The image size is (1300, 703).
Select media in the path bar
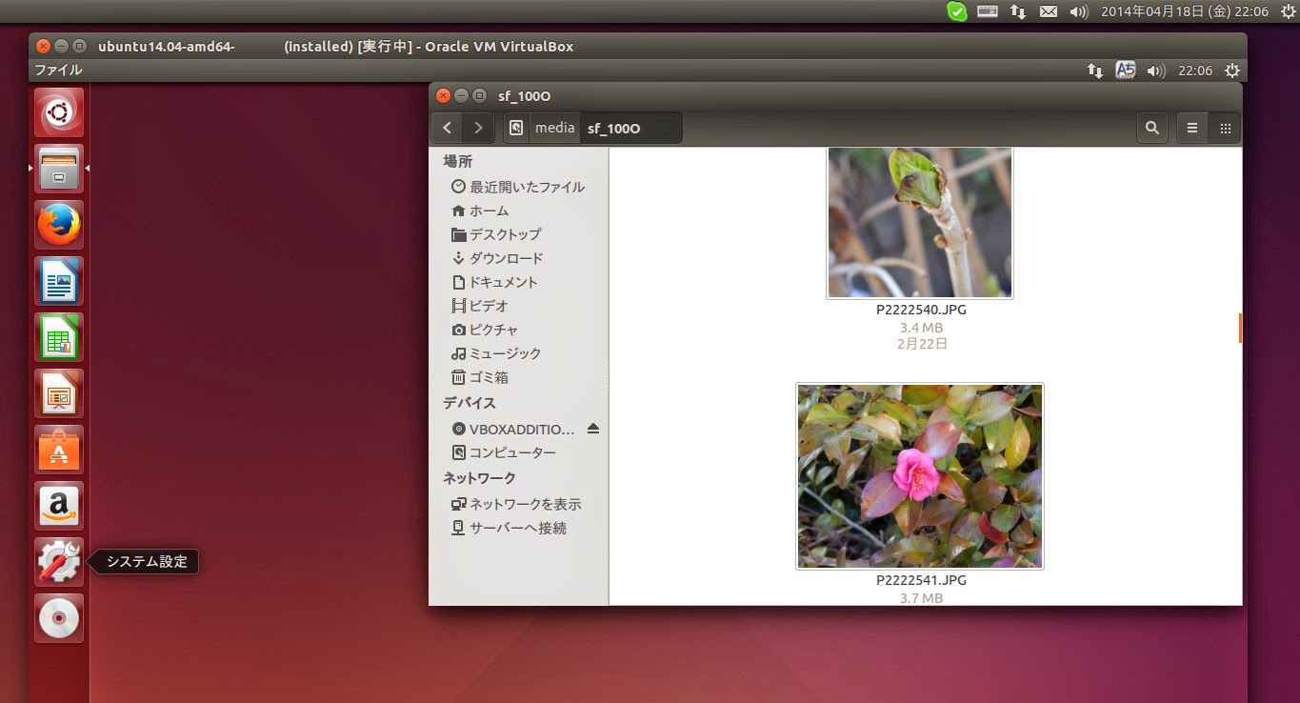tap(554, 128)
